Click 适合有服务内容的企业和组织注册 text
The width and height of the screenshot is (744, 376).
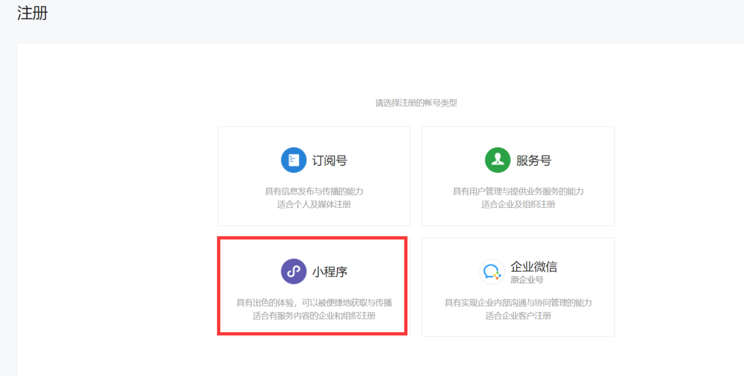(314, 316)
